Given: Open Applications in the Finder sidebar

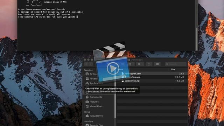Looking at the screenshot, I should pos(94,83).
